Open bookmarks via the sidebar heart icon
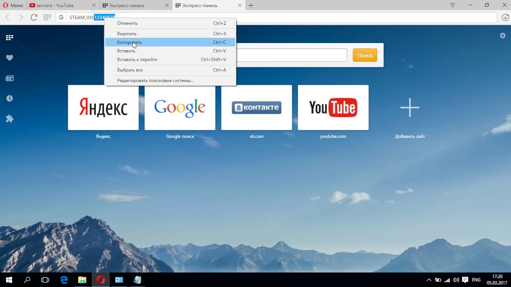 (x=10, y=58)
